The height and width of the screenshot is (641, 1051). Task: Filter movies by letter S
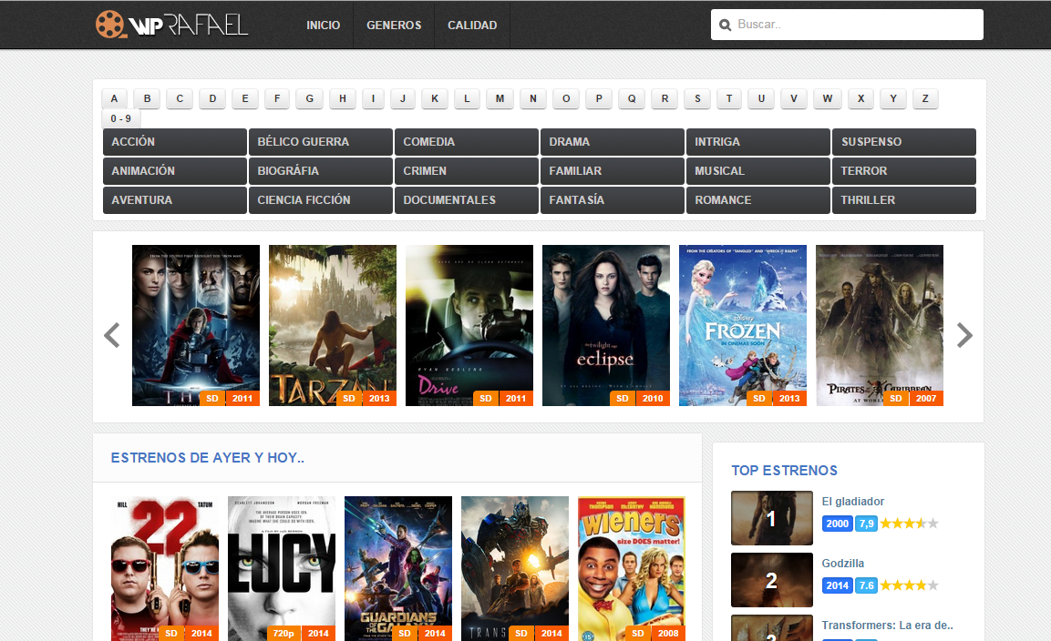pyautogui.click(x=697, y=98)
